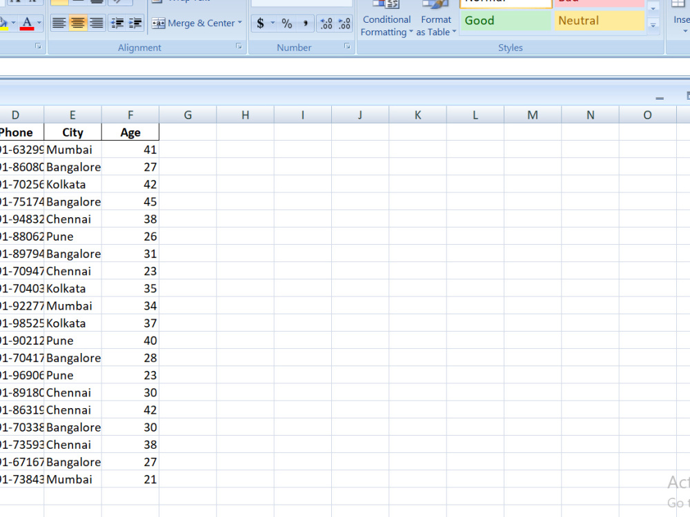The width and height of the screenshot is (690, 517).
Task: Select the age cell "26"
Action: coord(130,236)
